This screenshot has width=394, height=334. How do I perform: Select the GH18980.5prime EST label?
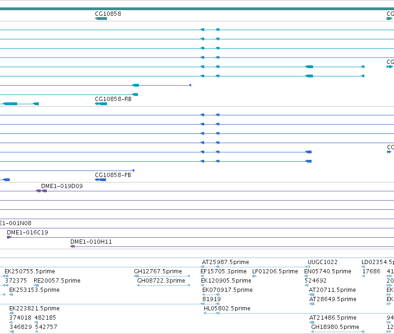[x=335, y=327]
